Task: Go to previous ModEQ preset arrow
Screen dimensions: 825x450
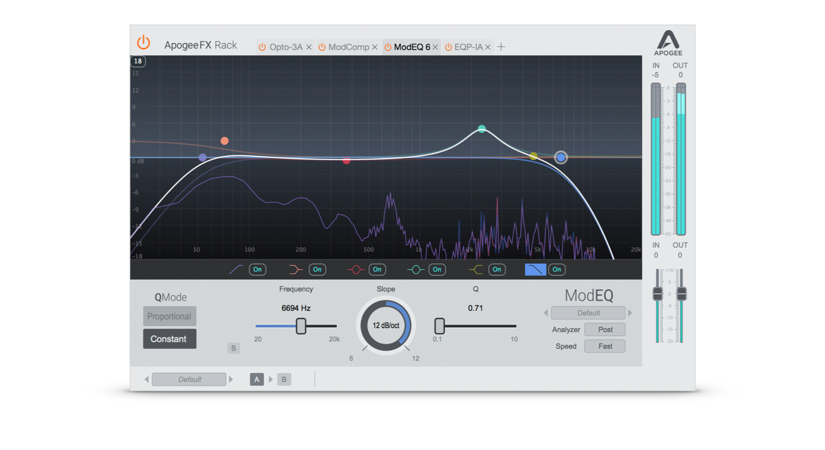Action: (x=546, y=313)
